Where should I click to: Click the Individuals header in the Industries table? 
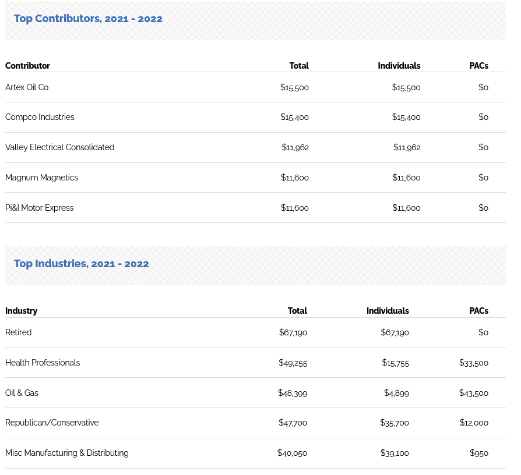(x=388, y=311)
